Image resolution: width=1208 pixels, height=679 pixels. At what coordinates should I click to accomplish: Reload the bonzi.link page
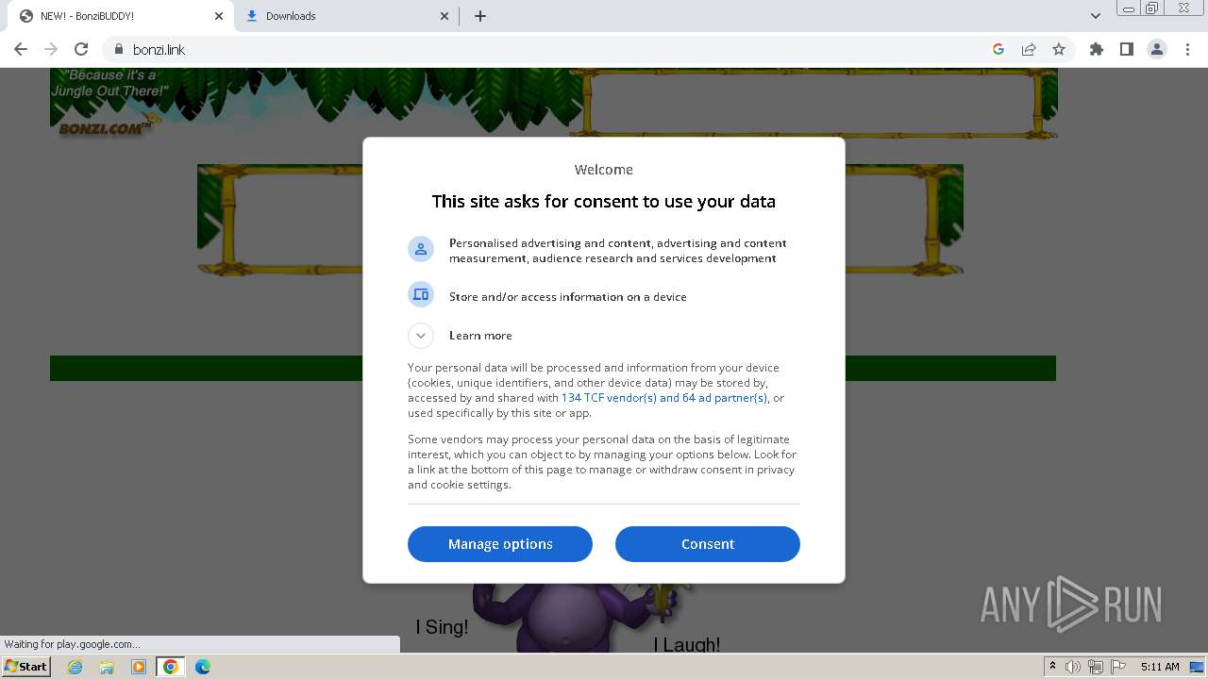81,49
